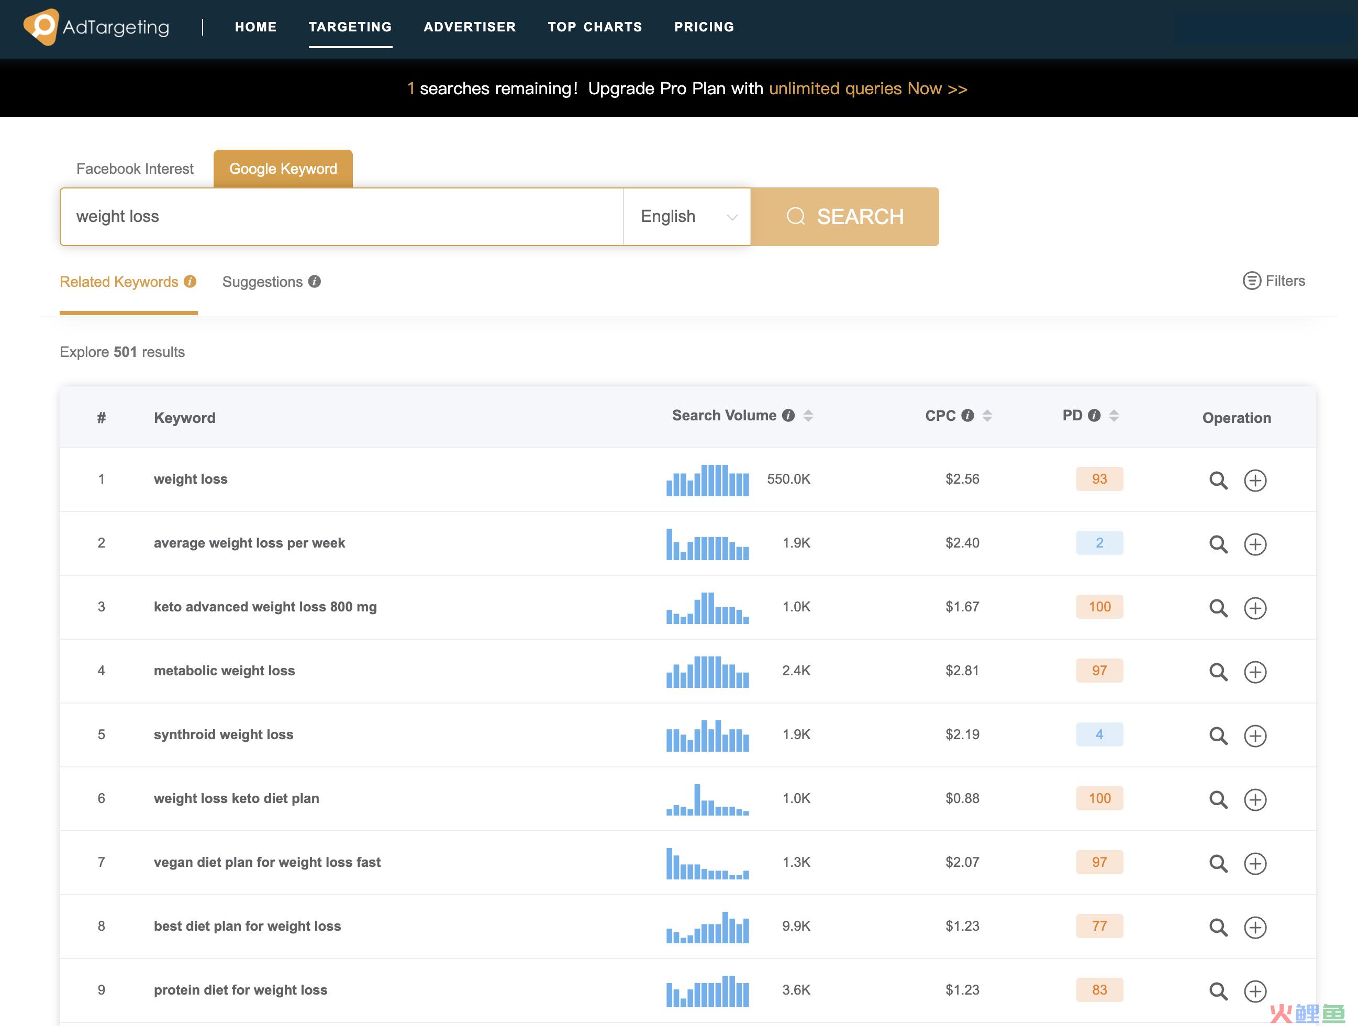
Task: Add keto advanced weight loss 800 mg keyword
Action: click(1255, 608)
